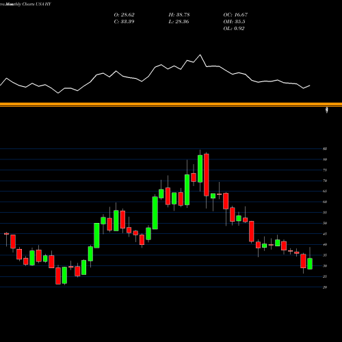The height and width of the screenshot is (342, 342).
Task: Click the 30 price axis label
Action: point(325,266)
